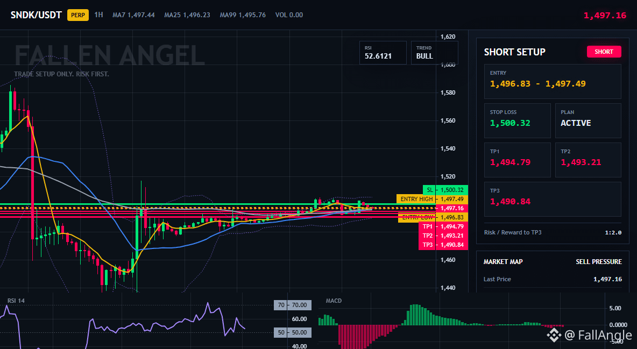Click the 1,460 price axis label
The height and width of the screenshot is (349, 637).
pyautogui.click(x=448, y=260)
